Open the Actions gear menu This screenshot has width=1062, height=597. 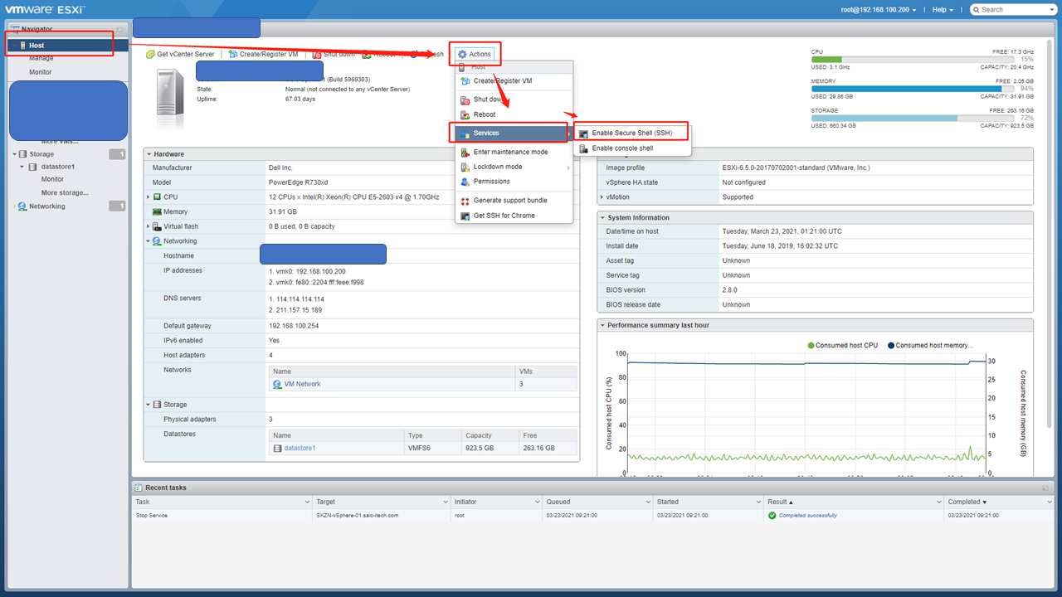(475, 54)
